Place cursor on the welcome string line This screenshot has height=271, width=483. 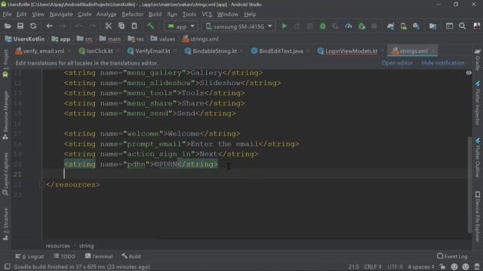152,134
